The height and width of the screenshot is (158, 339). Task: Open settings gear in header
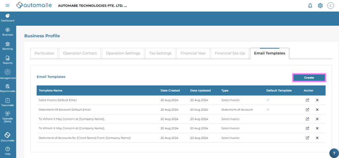320,6
